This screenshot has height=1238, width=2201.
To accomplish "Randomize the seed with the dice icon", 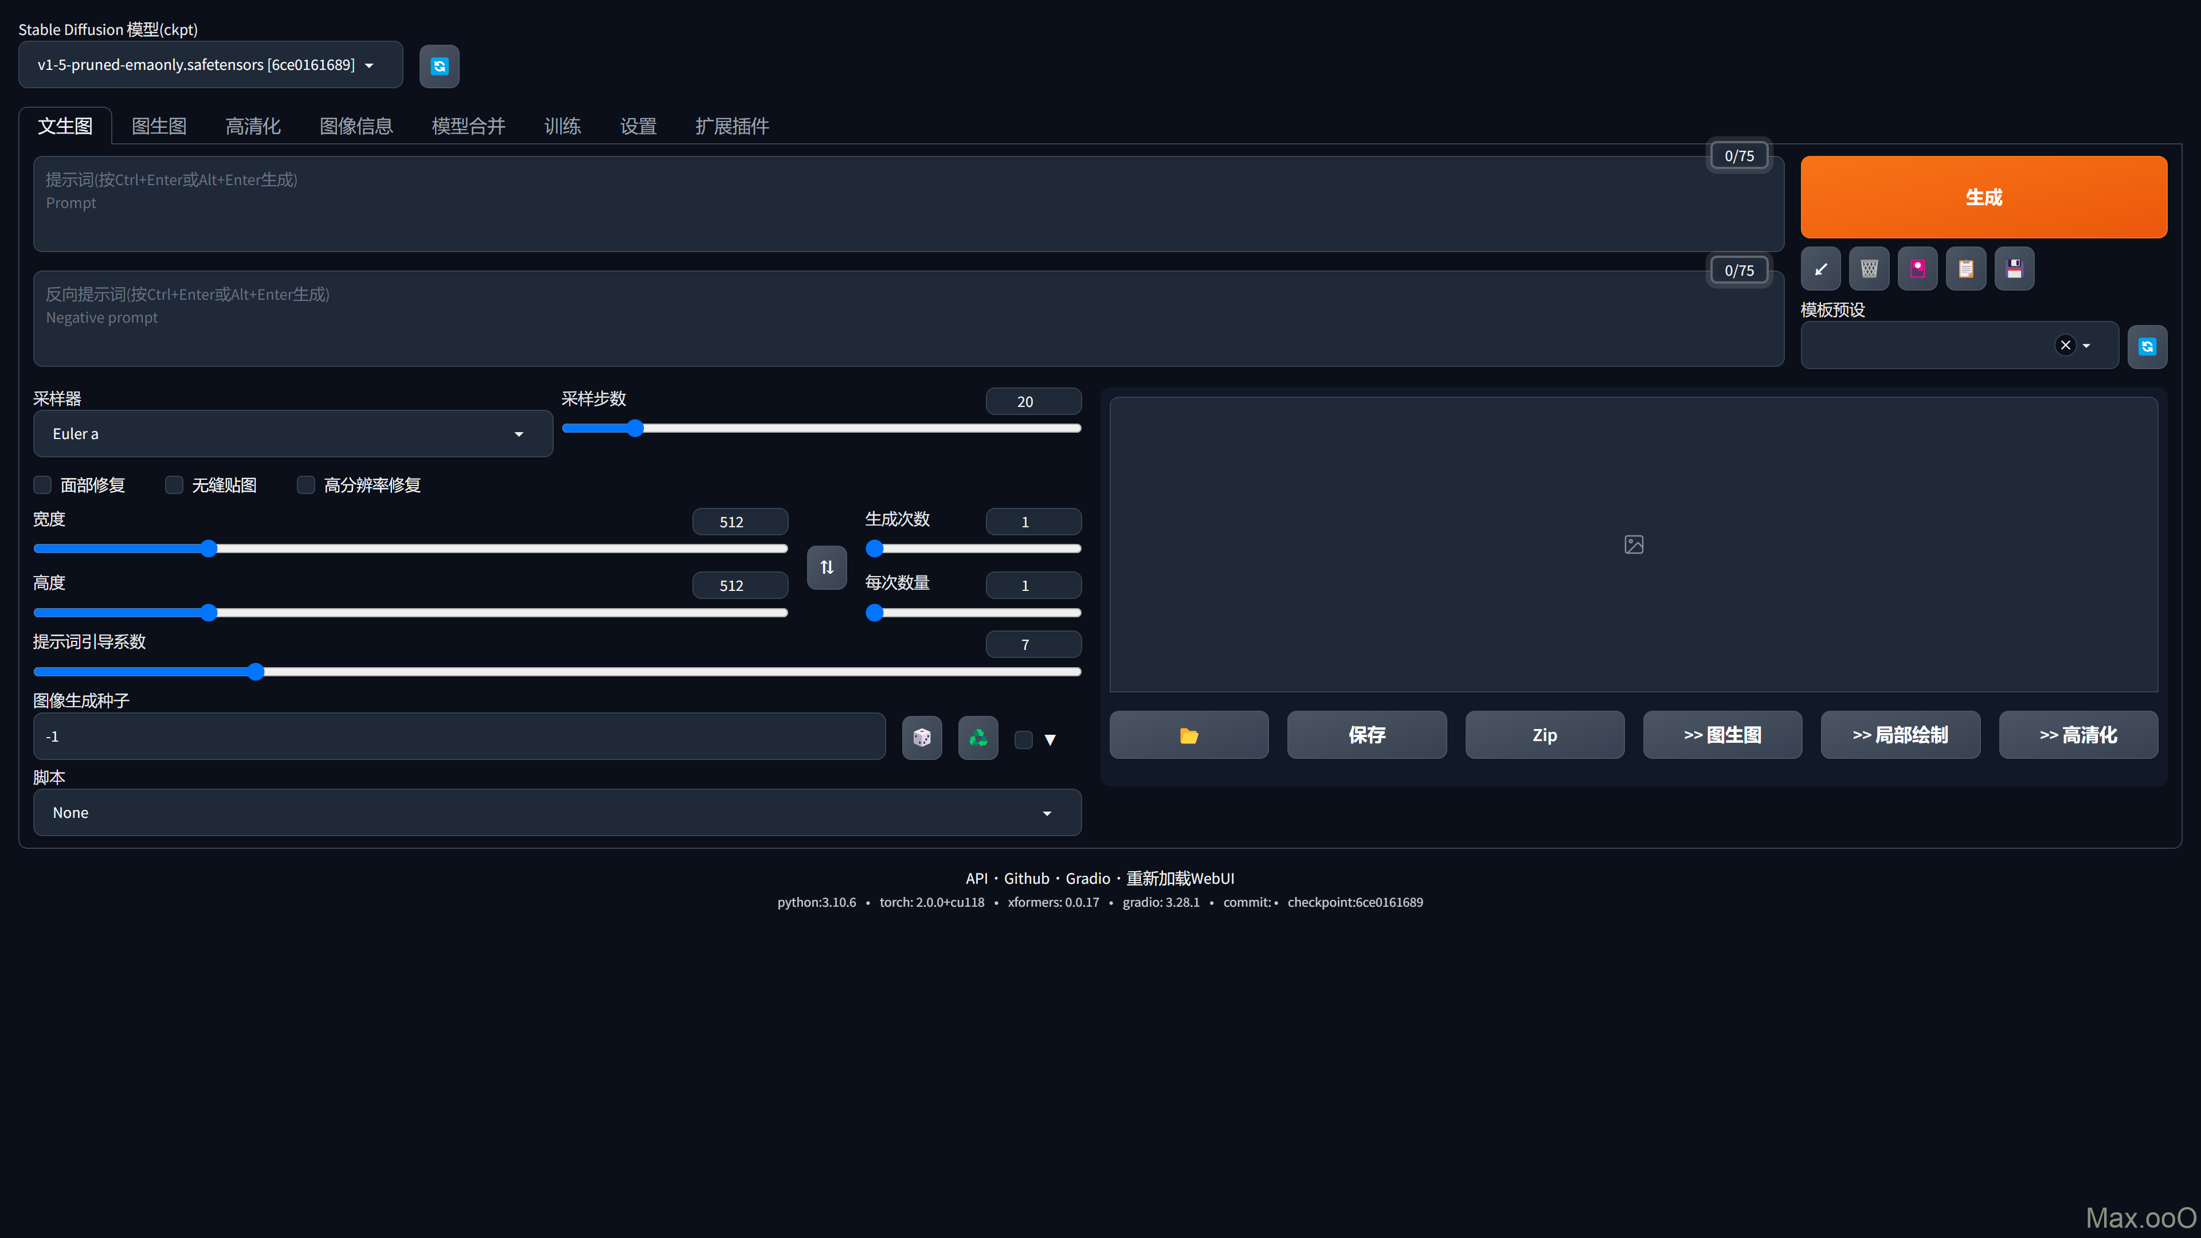I will click(x=921, y=737).
